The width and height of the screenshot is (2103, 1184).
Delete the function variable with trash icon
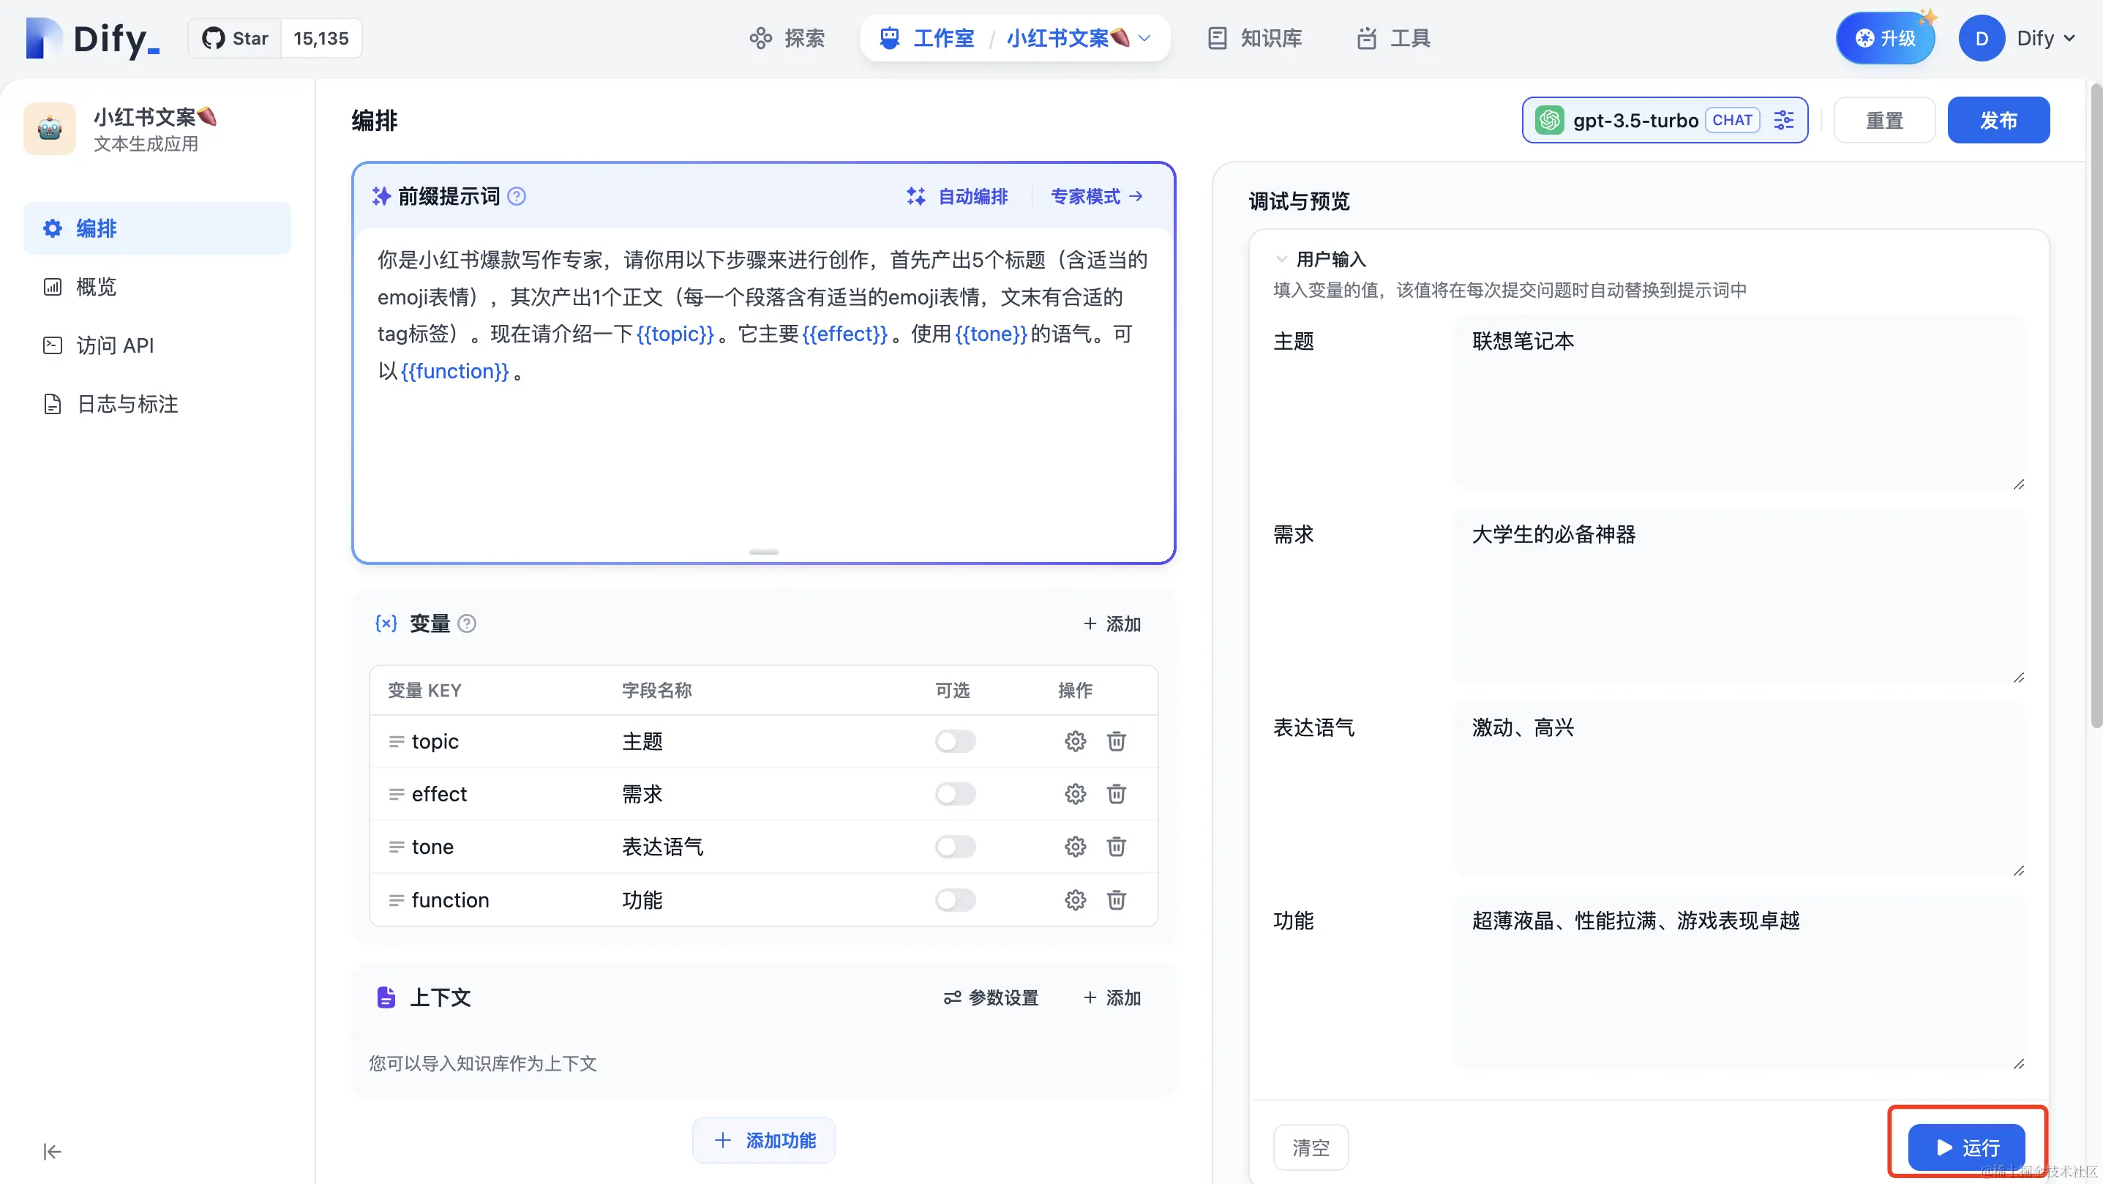pos(1116,900)
